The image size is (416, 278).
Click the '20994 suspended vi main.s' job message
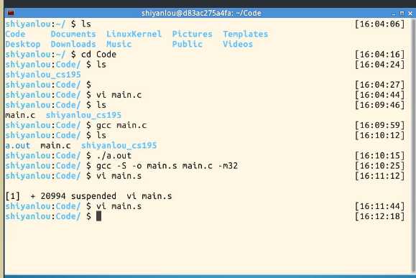tap(106, 196)
